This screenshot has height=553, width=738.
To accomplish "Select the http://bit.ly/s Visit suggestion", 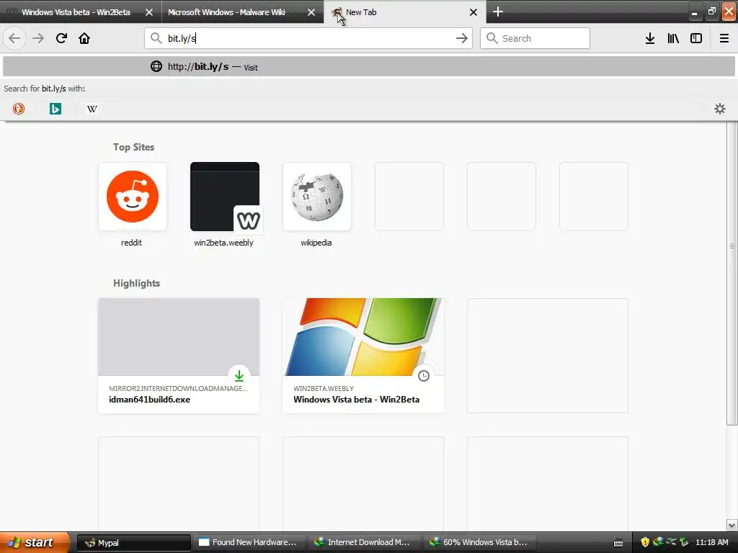I will pos(368,66).
